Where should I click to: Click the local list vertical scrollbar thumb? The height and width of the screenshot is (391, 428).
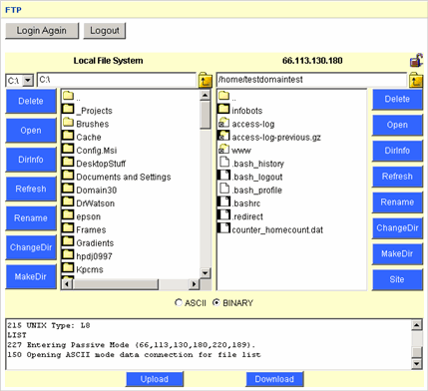[206, 115]
